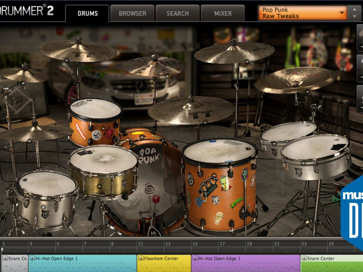
Task: Step to next preset with down arrow
Action: click(354, 17)
